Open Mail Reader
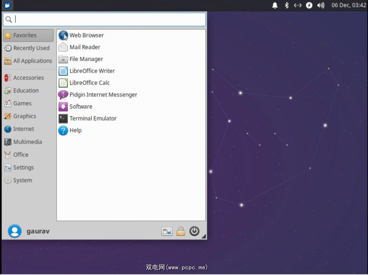This screenshot has width=368, height=275. [85, 47]
